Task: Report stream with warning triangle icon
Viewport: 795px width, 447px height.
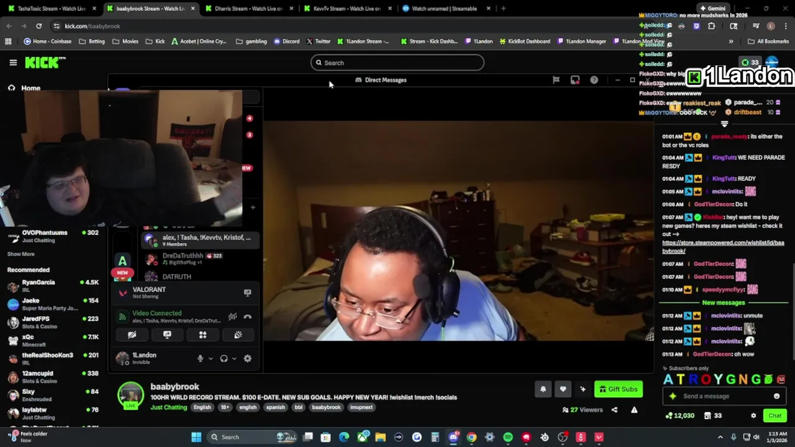Action: [x=634, y=410]
